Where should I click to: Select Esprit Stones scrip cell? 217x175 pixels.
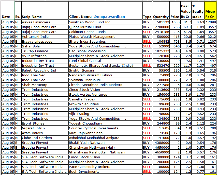pyautogui.click(x=45, y=124)
